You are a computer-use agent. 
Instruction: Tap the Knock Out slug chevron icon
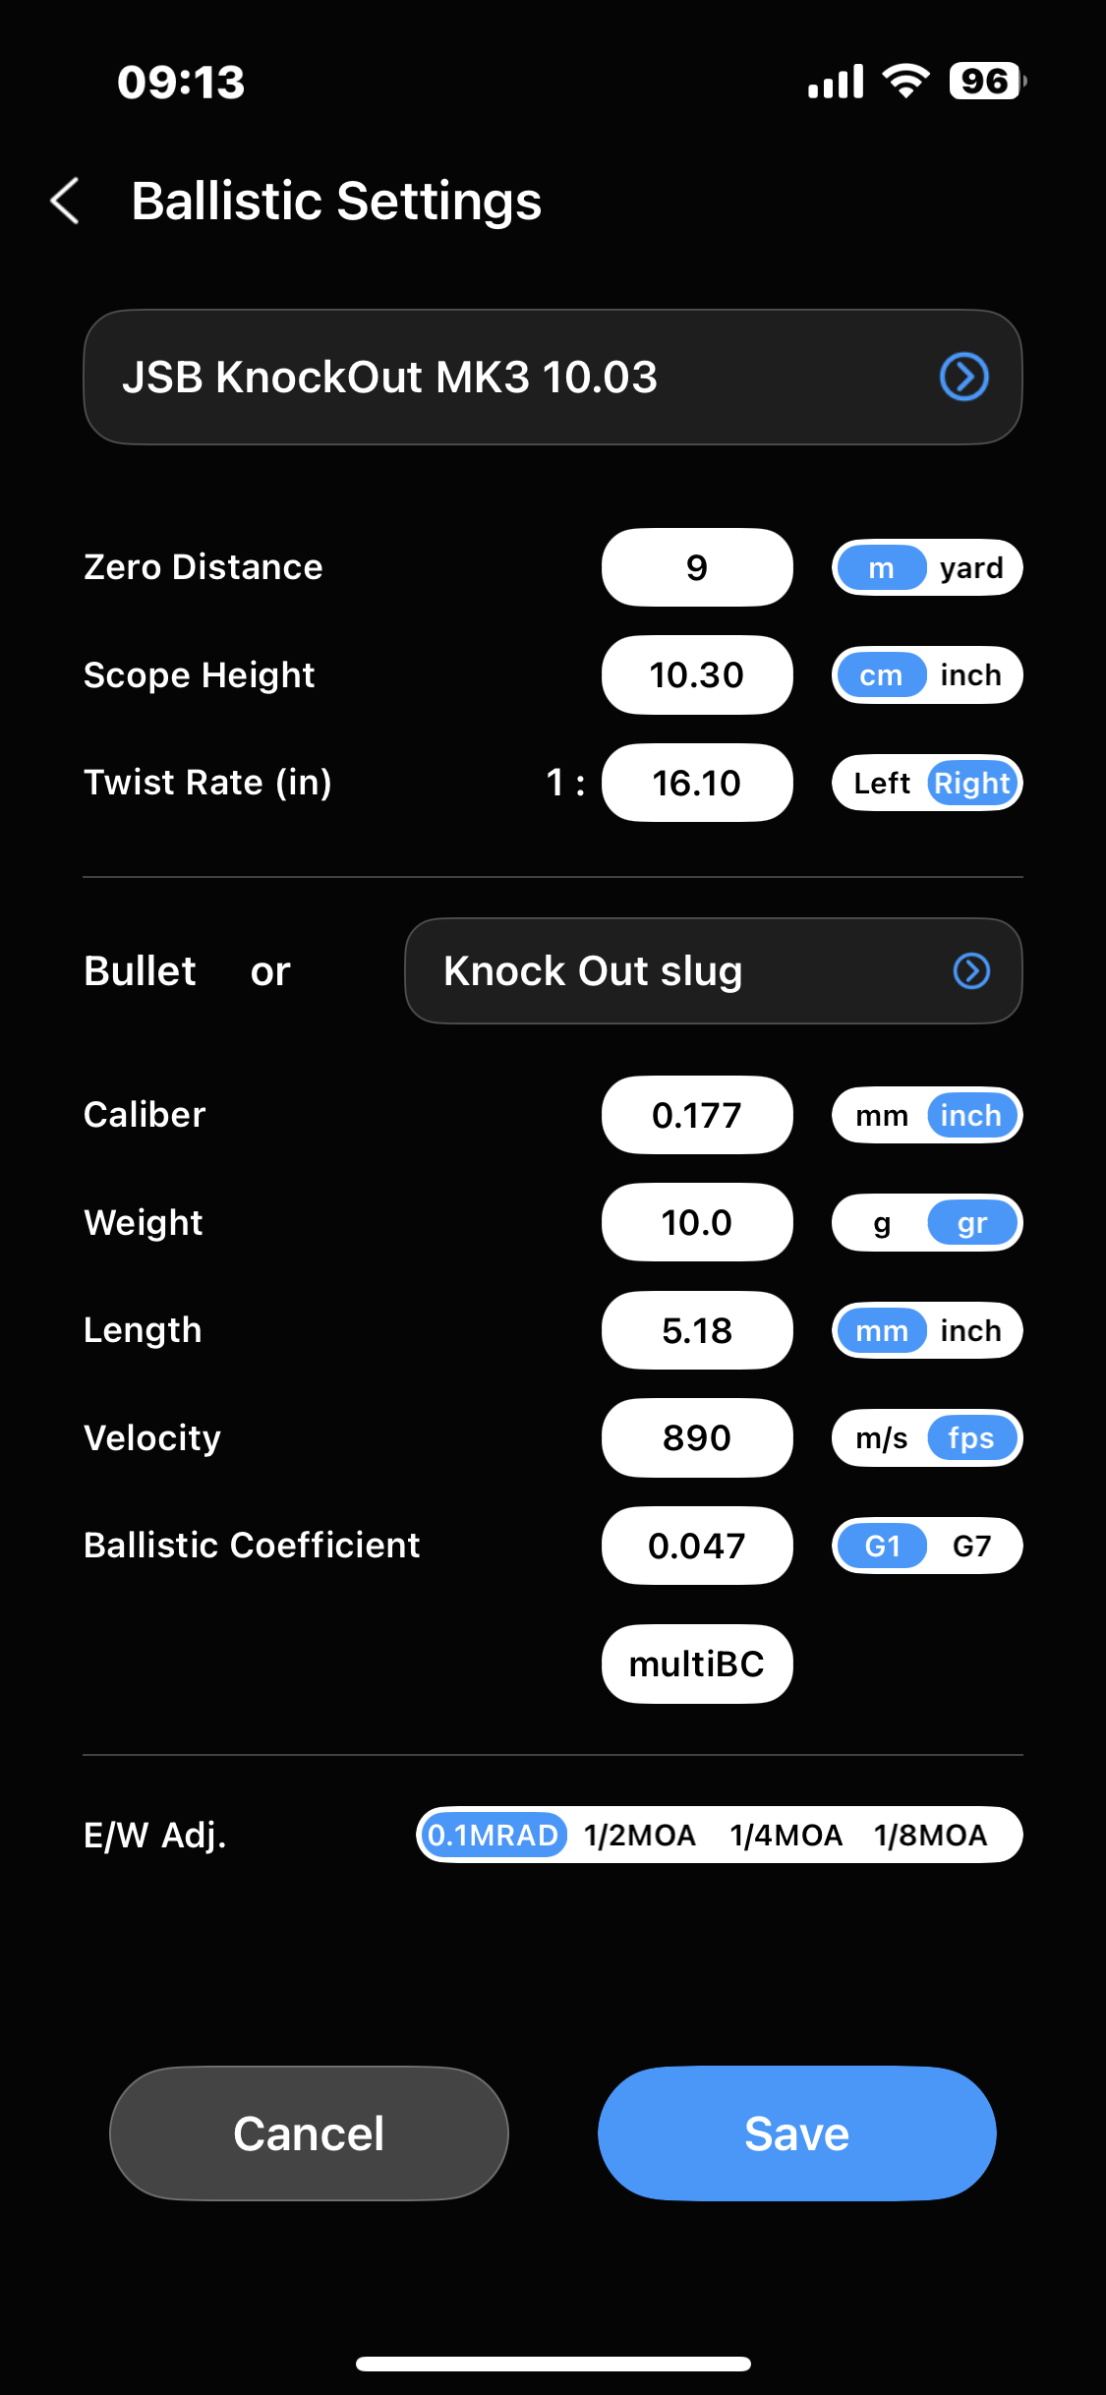pos(971,970)
